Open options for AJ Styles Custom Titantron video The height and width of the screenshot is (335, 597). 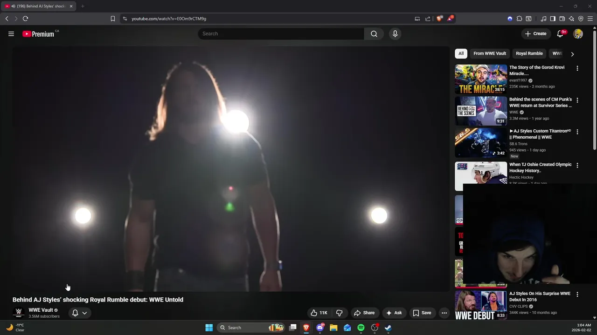577,132
